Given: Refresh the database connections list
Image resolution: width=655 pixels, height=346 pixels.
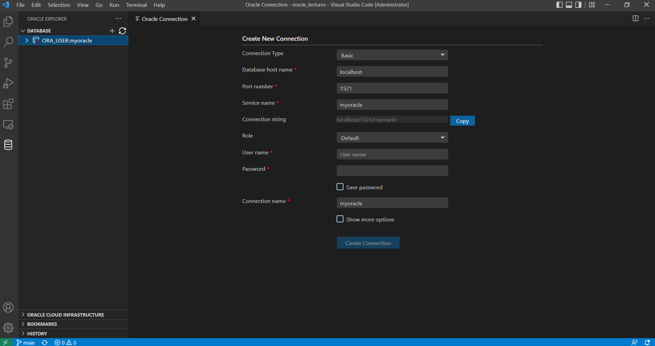Looking at the screenshot, I should tap(122, 31).
